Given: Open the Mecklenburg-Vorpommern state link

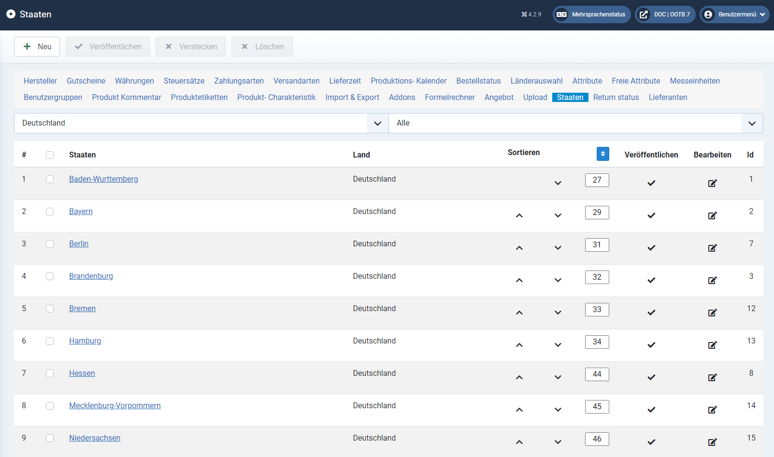Looking at the screenshot, I should [x=115, y=405].
